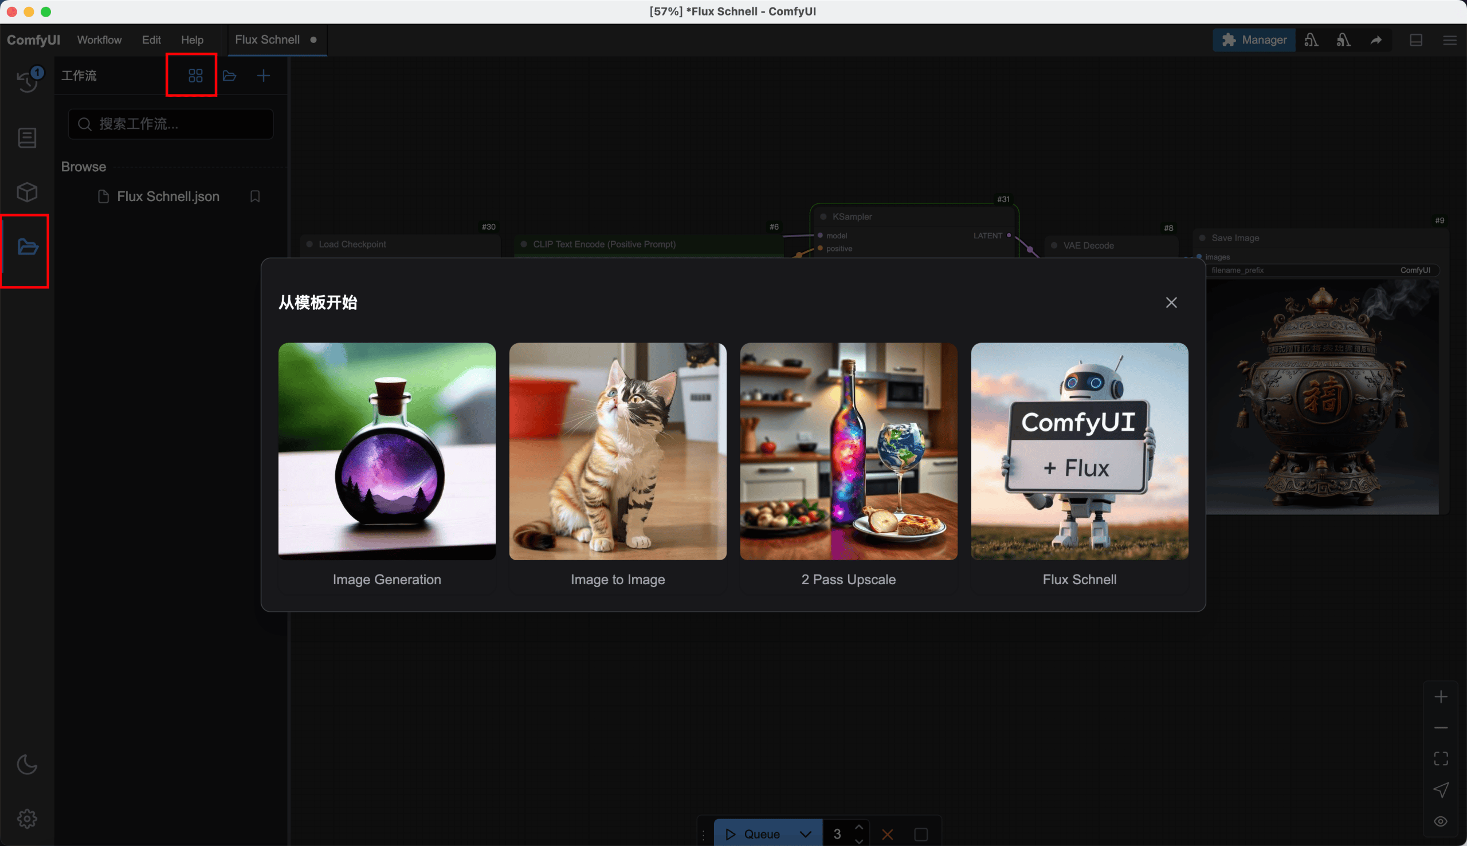This screenshot has width=1467, height=846.
Task: Open the Manager button
Action: (1254, 40)
